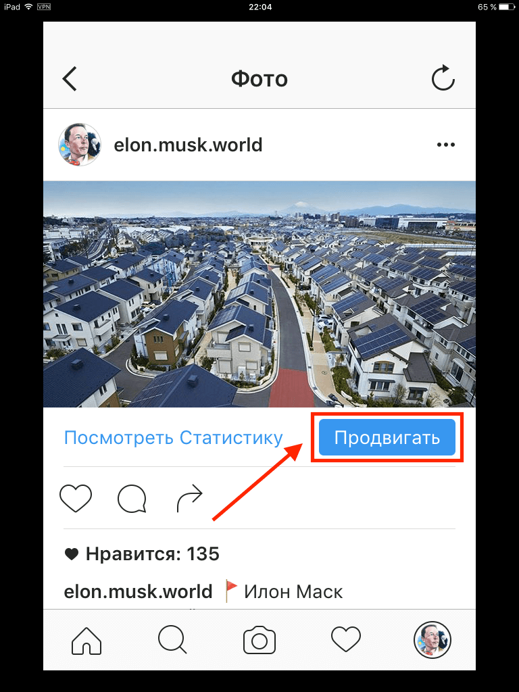
Task: Open elon.musk.world username in post header
Action: (188, 145)
